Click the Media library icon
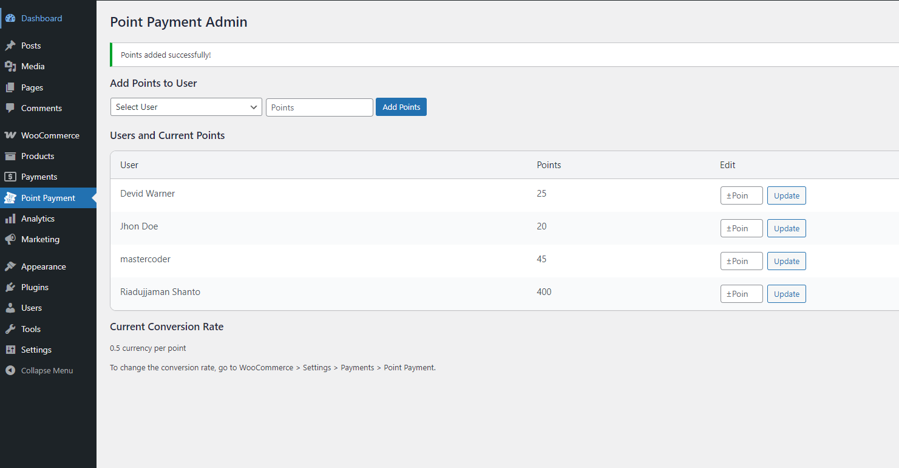The image size is (899, 468). (10, 66)
